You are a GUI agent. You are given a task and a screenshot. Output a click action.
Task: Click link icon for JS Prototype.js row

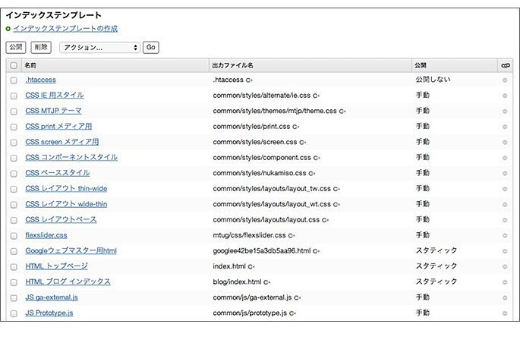click(505, 313)
